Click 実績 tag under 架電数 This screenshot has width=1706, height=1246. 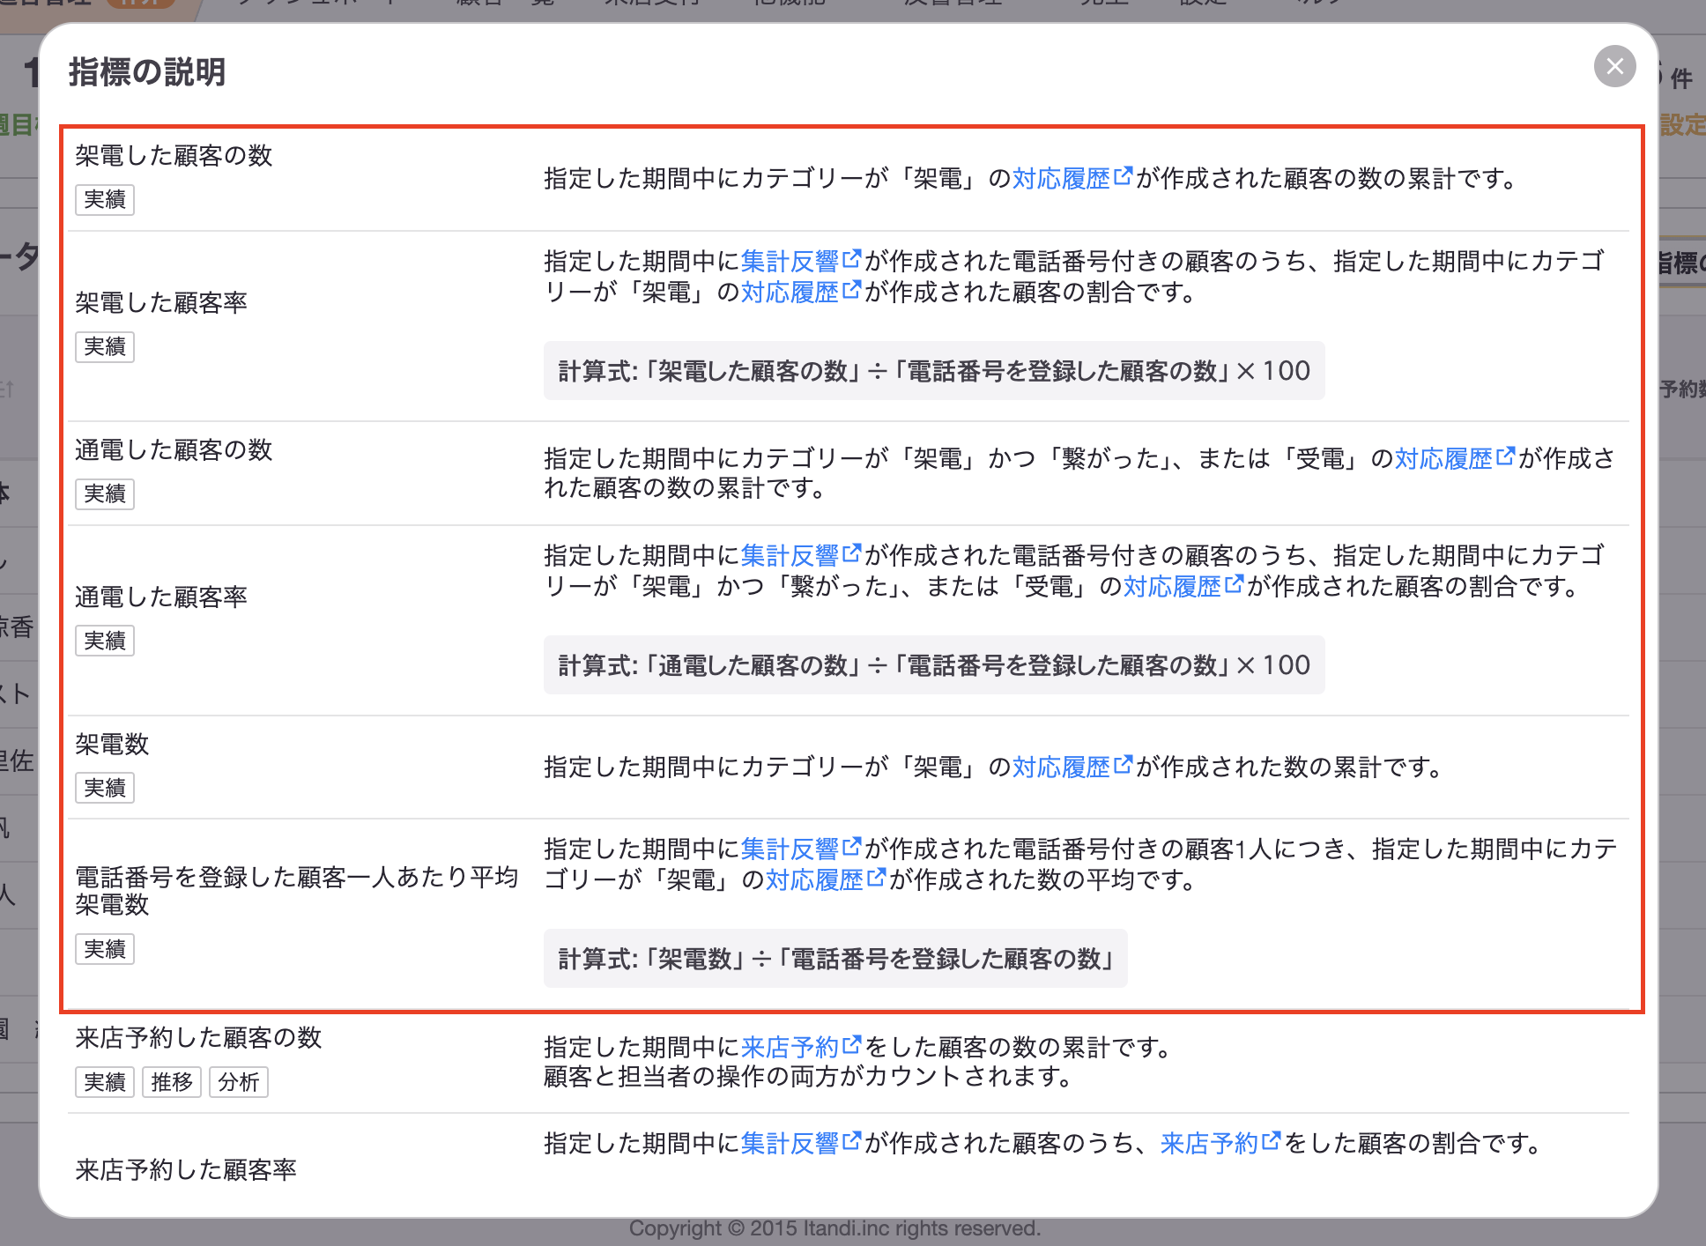(x=105, y=788)
